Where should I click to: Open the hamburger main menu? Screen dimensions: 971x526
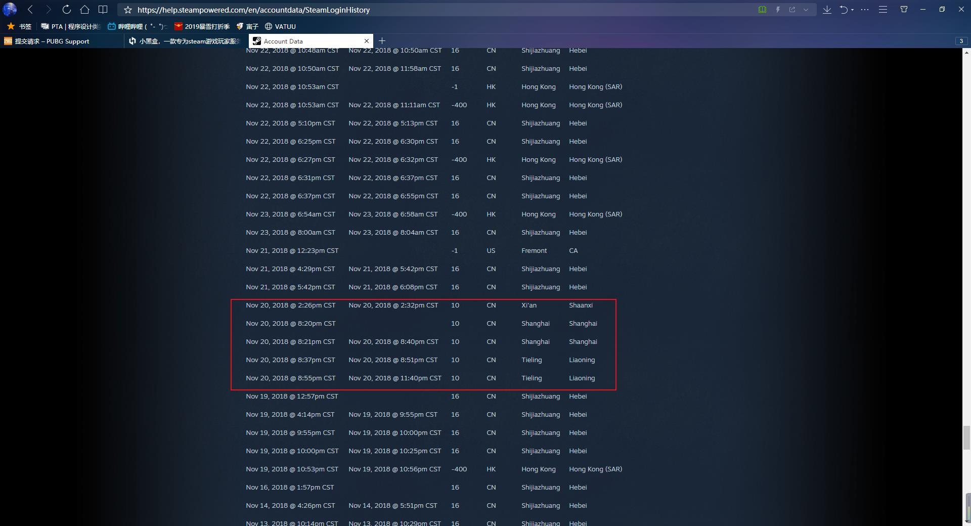(883, 10)
